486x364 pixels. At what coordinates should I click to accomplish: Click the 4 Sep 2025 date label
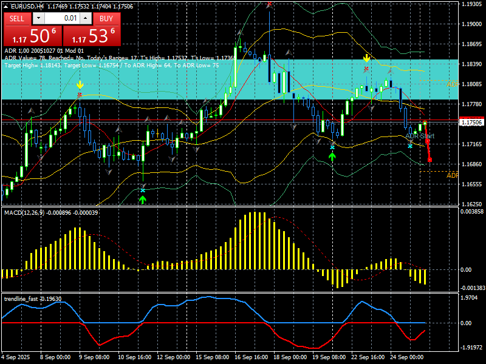[16, 357]
